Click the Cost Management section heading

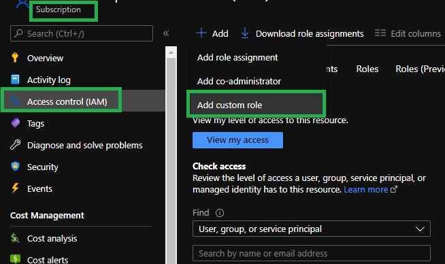tap(47, 216)
